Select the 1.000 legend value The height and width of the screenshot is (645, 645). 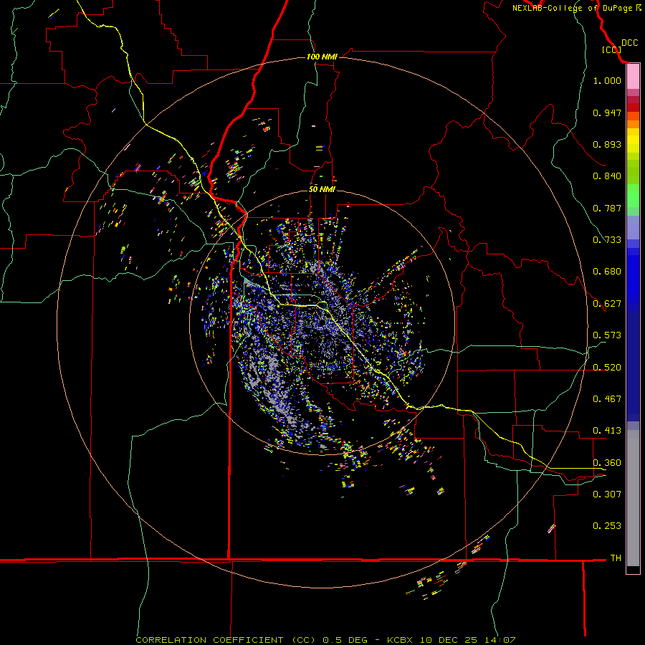pos(607,80)
